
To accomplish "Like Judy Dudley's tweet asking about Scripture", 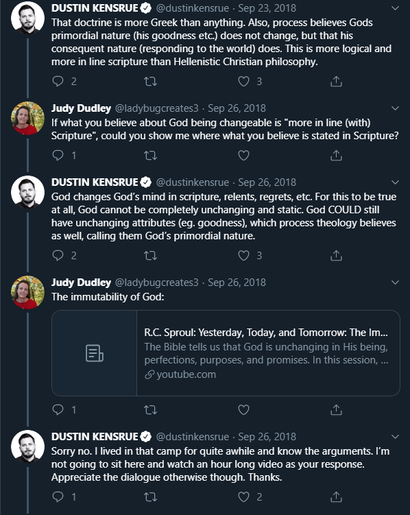I will [243, 156].
